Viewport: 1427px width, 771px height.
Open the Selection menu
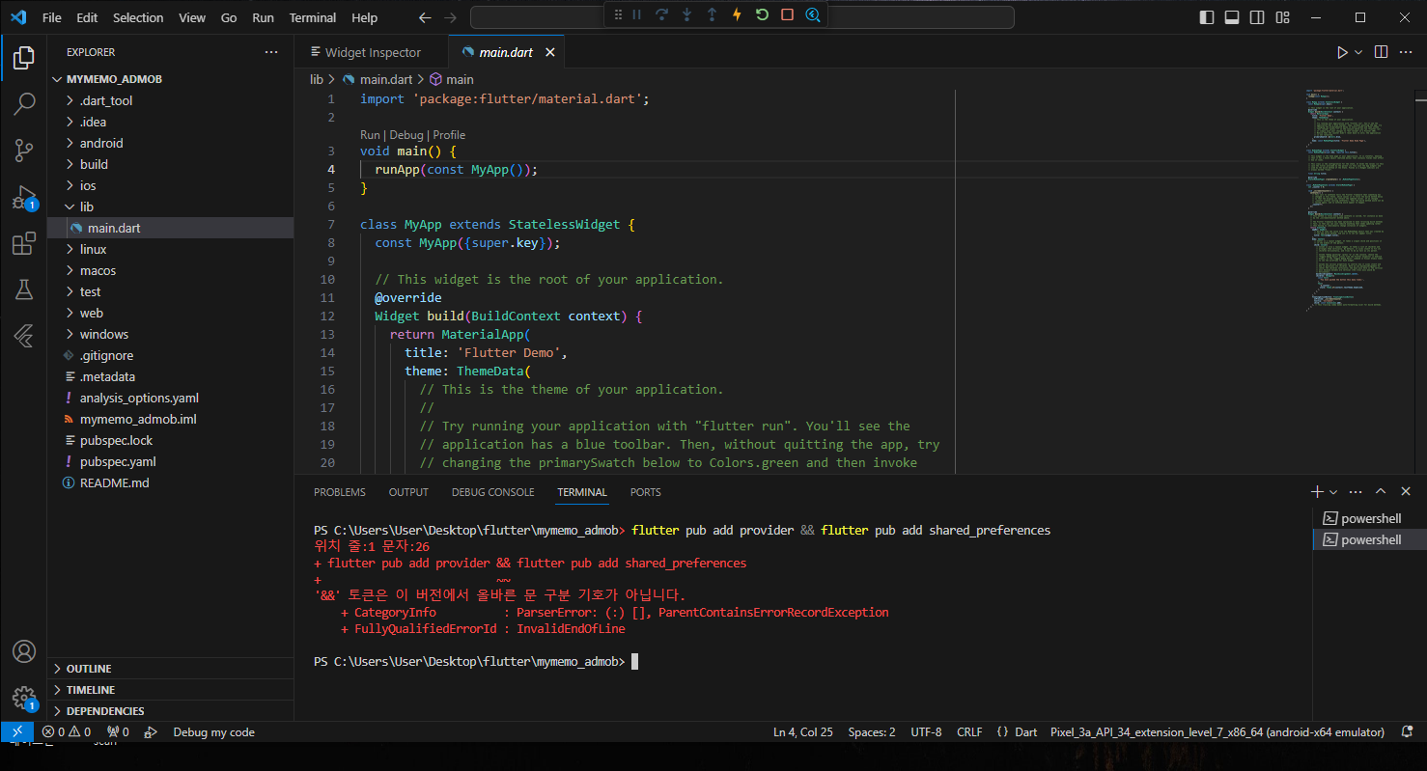click(138, 17)
